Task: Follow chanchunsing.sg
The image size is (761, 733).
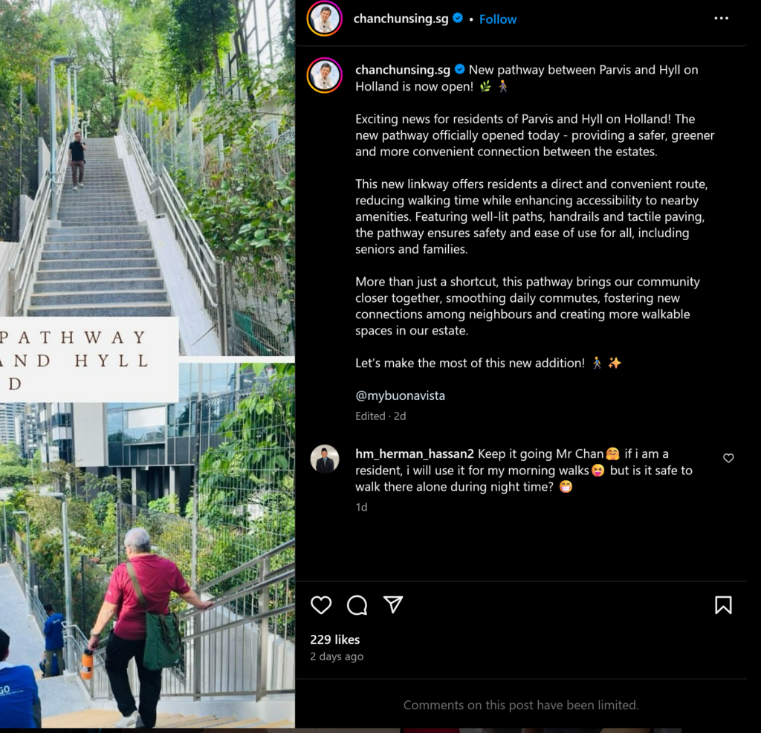Action: pyautogui.click(x=498, y=19)
